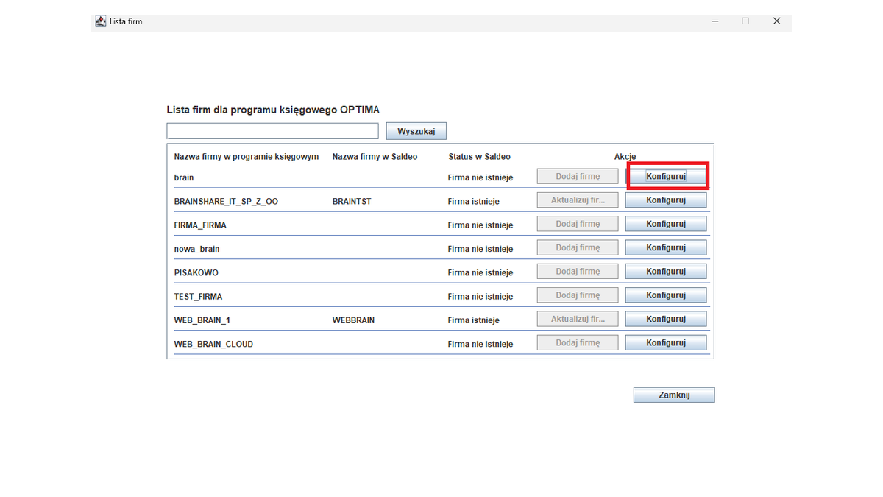This screenshot has width=883, height=497.
Task: Select the WEB_BRAIN_1 company name
Action: pos(202,320)
